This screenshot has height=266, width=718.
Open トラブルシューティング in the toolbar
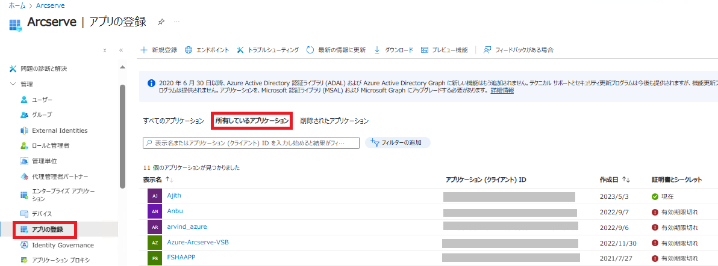267,50
